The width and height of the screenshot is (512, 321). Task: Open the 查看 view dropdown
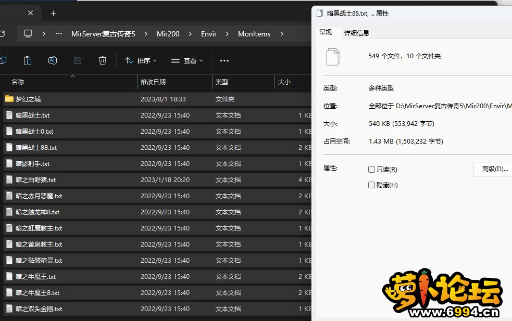click(x=187, y=60)
